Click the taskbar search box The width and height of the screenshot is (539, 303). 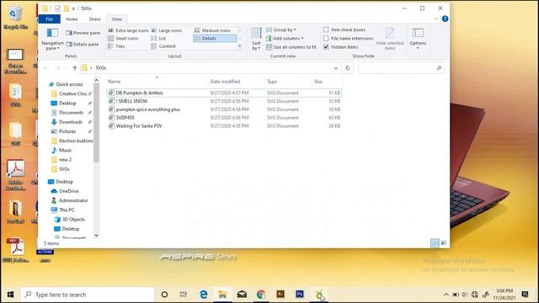point(88,295)
